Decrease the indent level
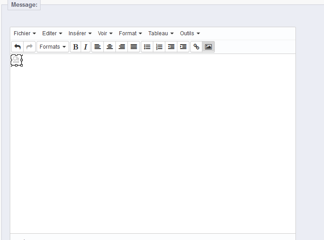This screenshot has height=240, width=324. coord(171,47)
